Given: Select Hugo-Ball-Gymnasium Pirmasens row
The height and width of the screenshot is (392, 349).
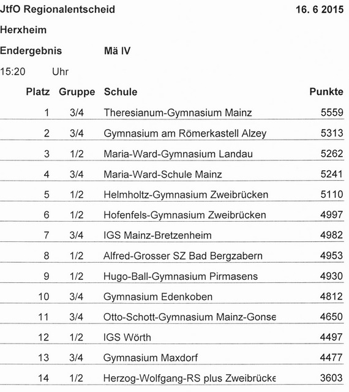Looking at the screenshot, I should pyautogui.click(x=172, y=276).
